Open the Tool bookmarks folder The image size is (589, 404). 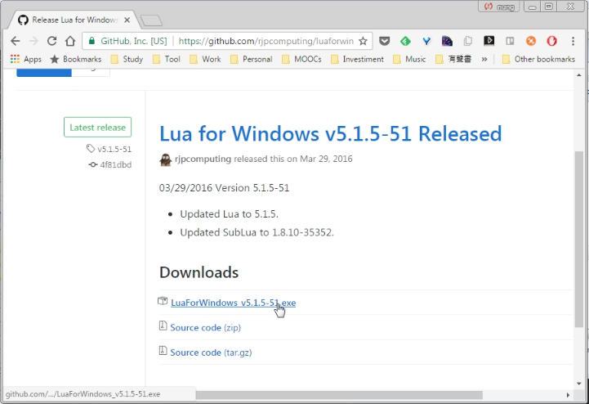tap(166, 59)
